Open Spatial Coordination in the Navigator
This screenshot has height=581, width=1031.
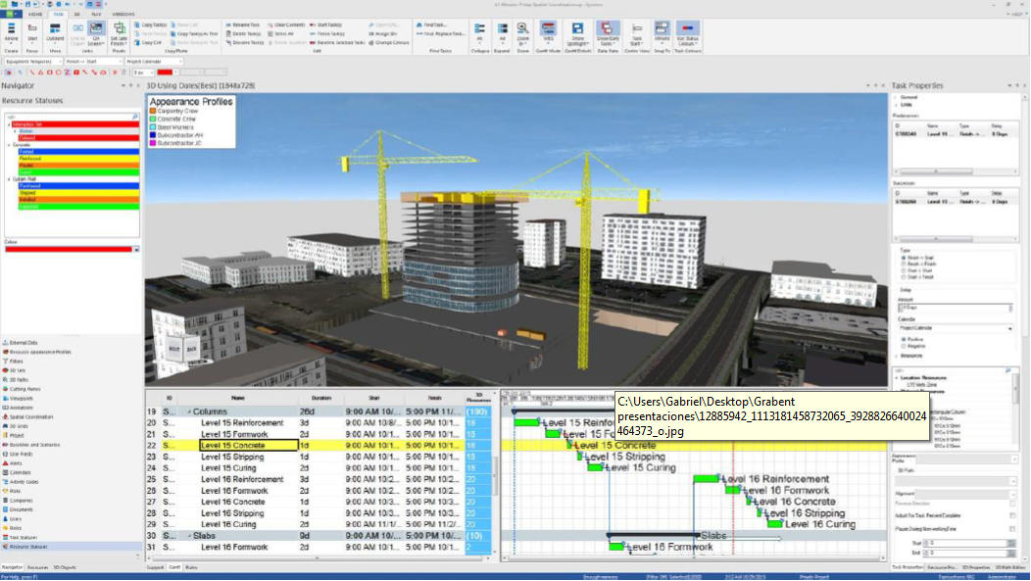(32, 416)
